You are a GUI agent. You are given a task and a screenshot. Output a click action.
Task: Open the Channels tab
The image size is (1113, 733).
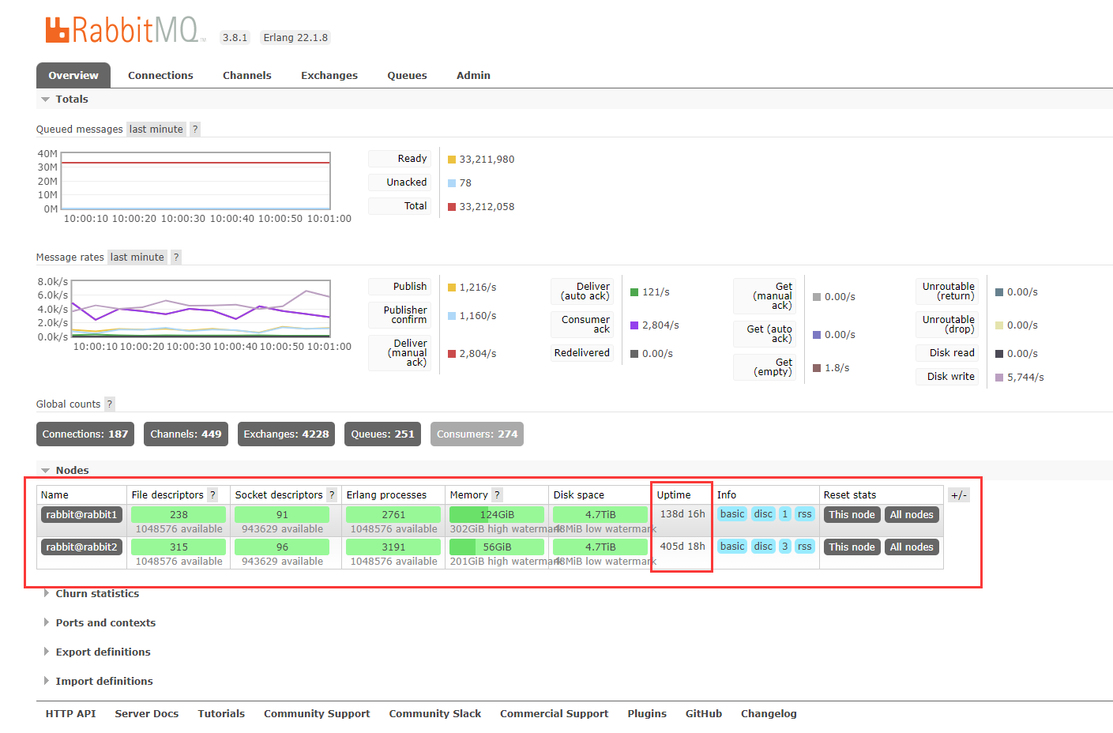tap(247, 76)
